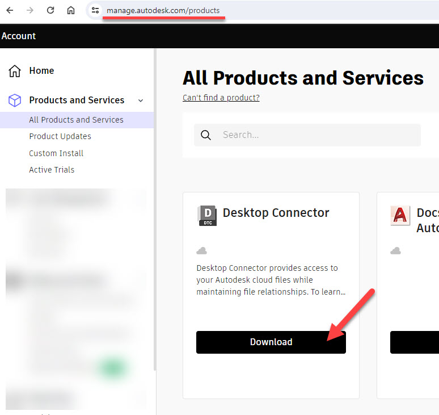Click the cloud icon on Desktop Connector card
This screenshot has height=415, width=439.
pos(201,251)
